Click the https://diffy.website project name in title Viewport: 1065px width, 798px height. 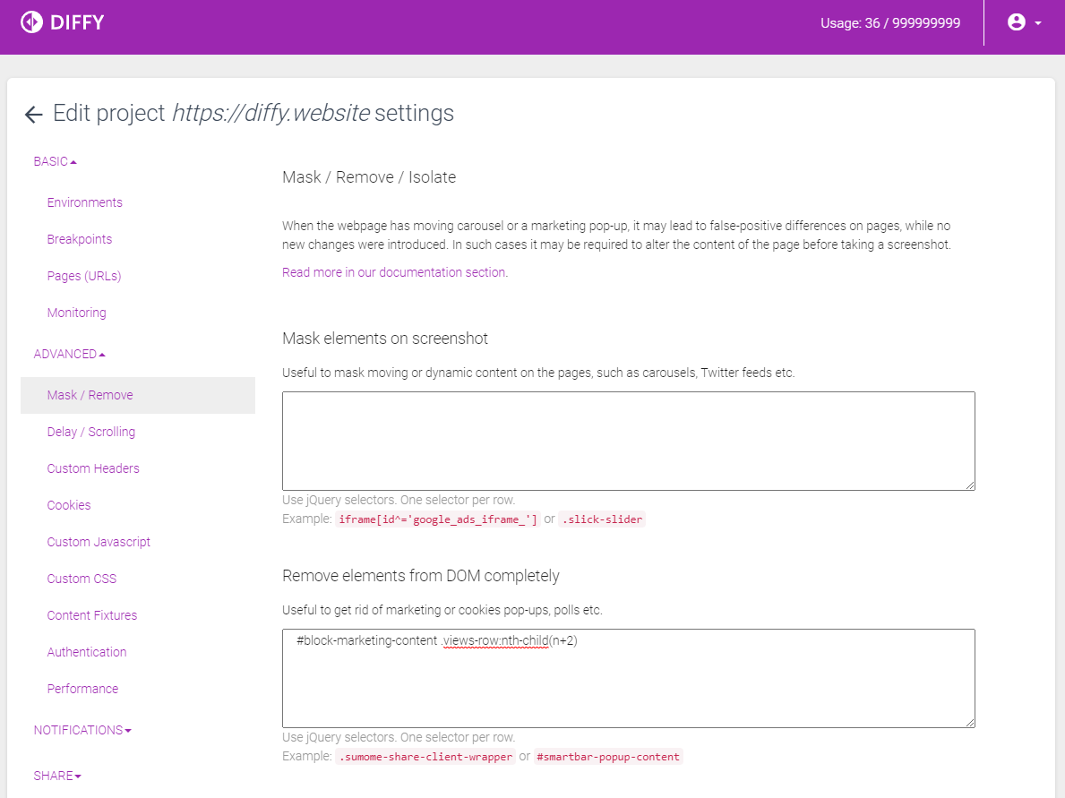pos(271,114)
